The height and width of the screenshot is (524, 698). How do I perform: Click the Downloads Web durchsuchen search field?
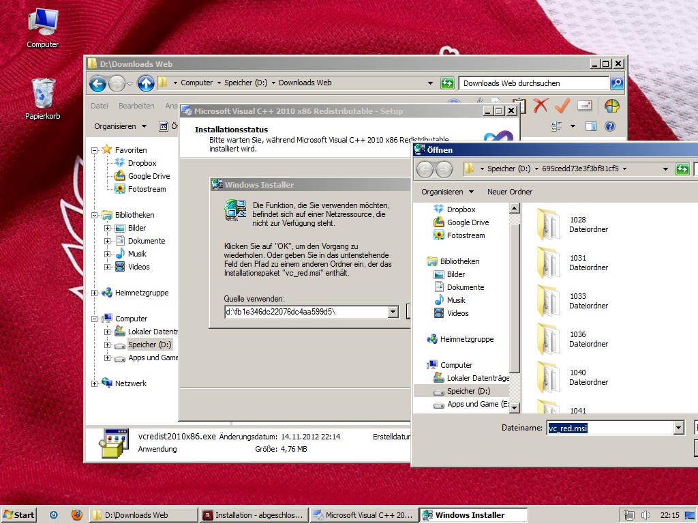[x=533, y=83]
